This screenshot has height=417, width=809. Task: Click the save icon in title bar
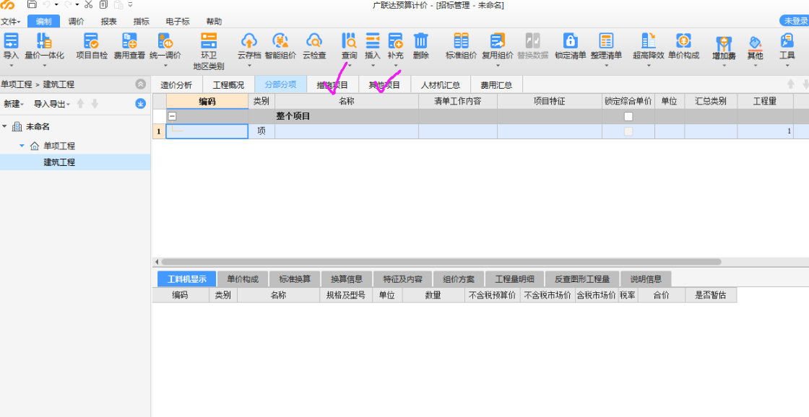coord(32,4)
